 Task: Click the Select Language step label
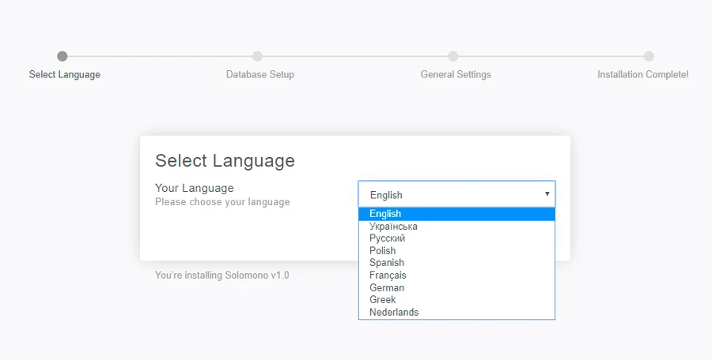(65, 75)
